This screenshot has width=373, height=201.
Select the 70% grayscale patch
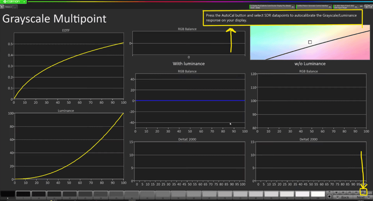point(225,194)
